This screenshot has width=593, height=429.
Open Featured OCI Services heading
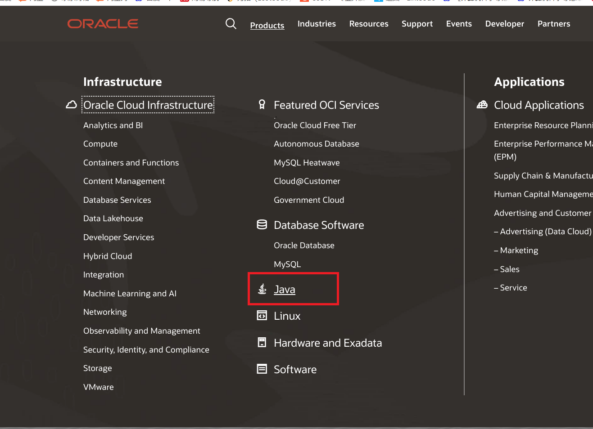(326, 105)
